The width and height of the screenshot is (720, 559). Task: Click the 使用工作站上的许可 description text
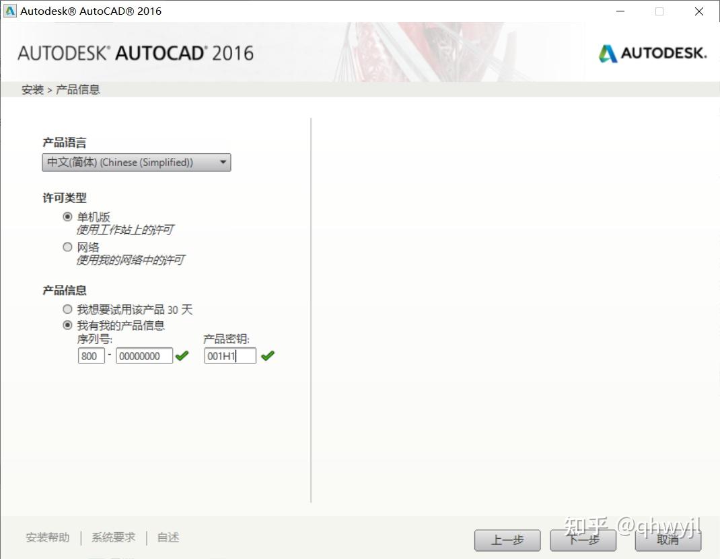click(x=125, y=230)
